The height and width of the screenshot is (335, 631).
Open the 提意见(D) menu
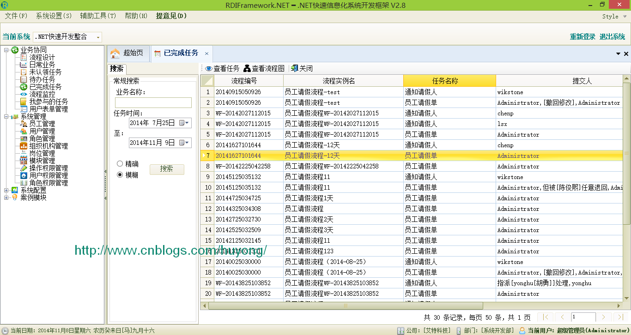point(171,16)
